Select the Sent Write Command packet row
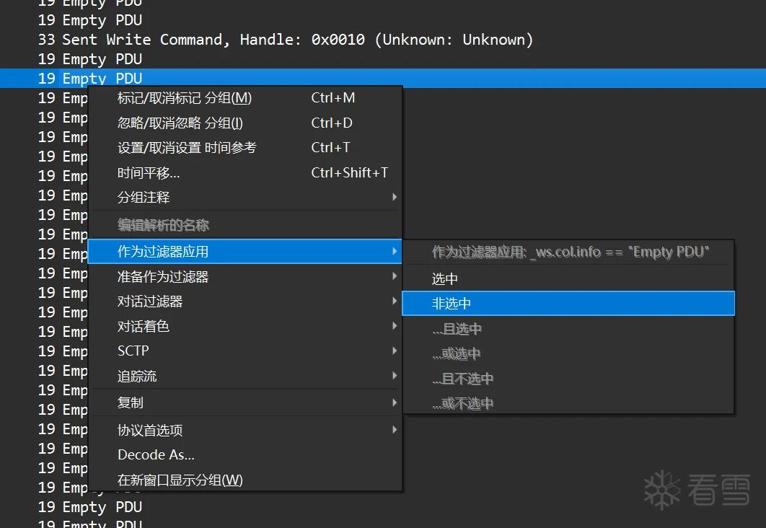 (383, 40)
